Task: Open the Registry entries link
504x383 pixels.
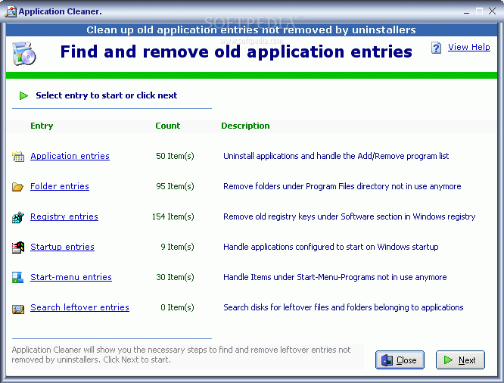Action: pos(64,216)
